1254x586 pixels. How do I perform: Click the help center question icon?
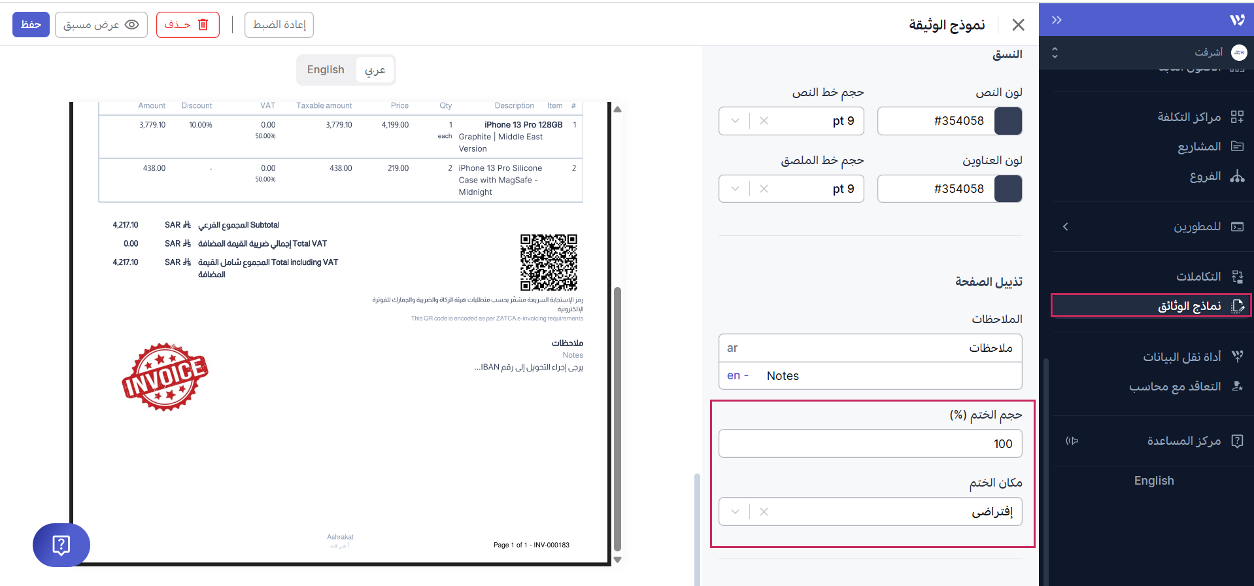[x=1236, y=441]
